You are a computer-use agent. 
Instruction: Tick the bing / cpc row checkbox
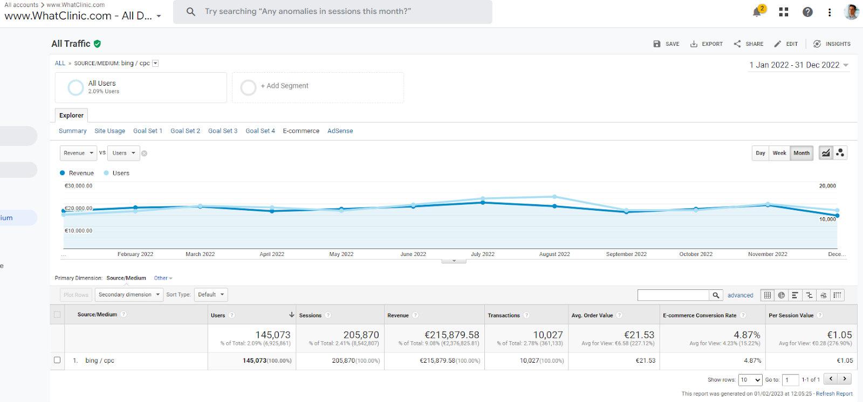[x=57, y=360]
